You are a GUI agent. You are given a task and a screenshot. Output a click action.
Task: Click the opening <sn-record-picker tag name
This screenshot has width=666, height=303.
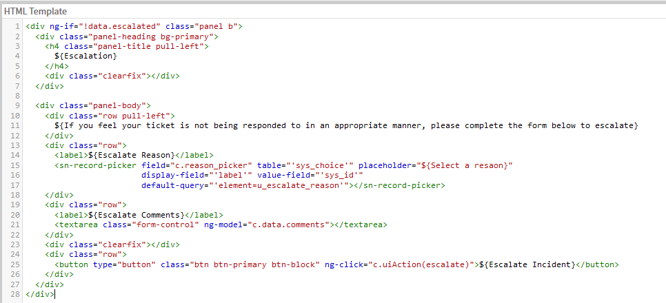point(96,165)
